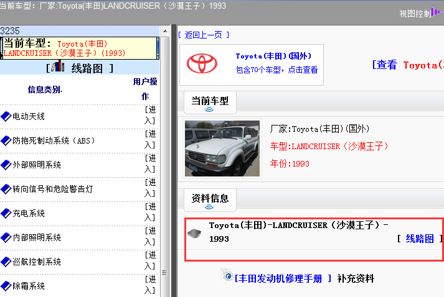The height and width of the screenshot is (297, 444).
Task: Click the 内部照明系统 entry
Action: tap(37, 237)
